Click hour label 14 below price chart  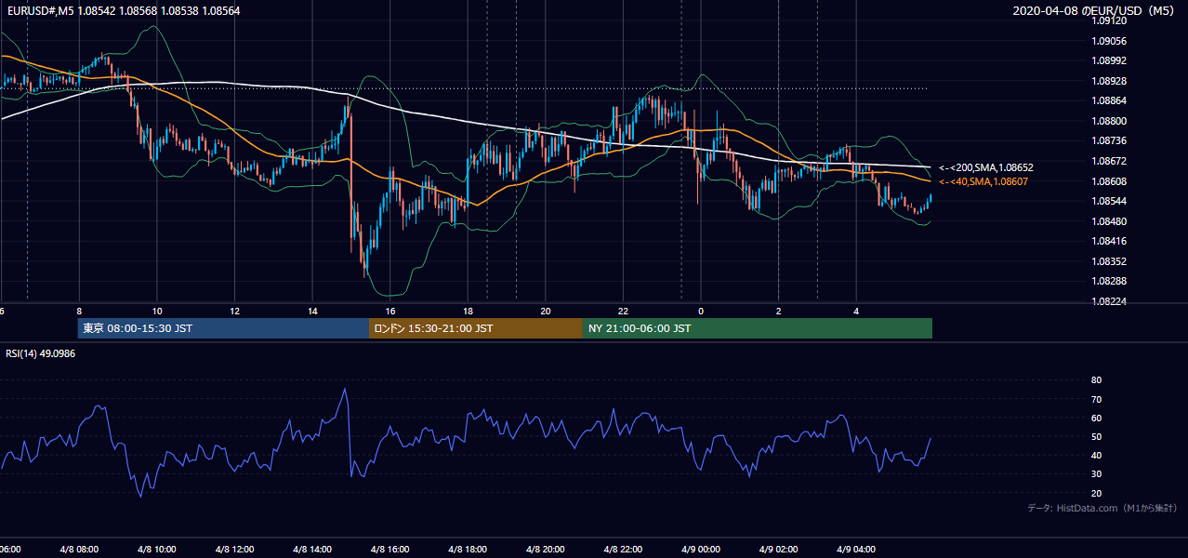(312, 312)
